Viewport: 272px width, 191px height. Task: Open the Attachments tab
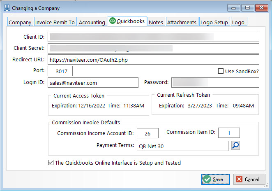[x=182, y=22]
